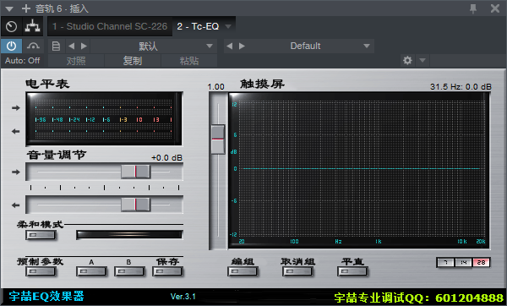Select preset slot A button

coord(91,271)
